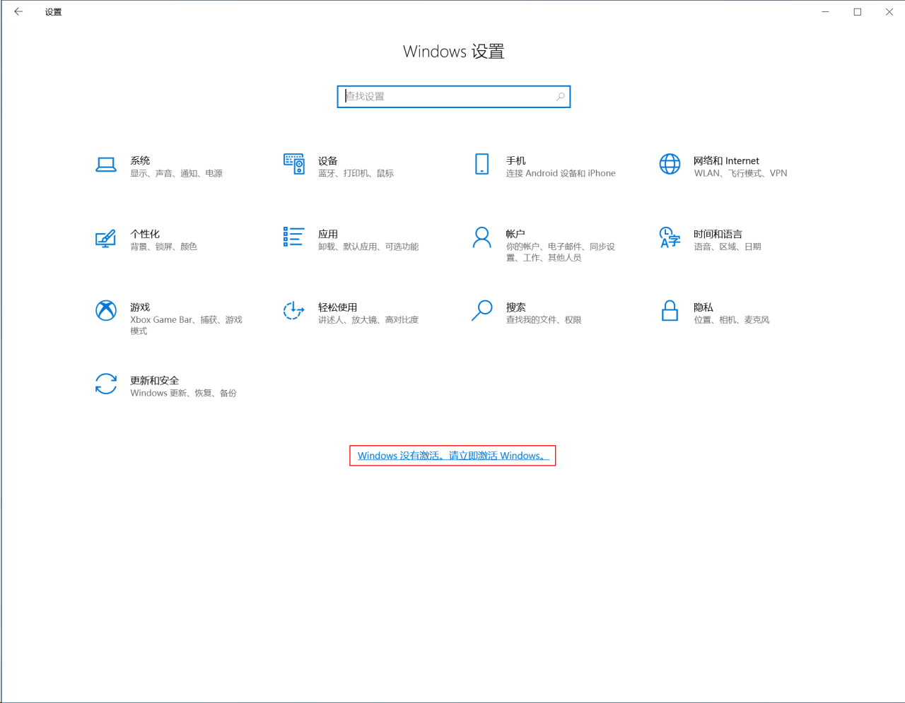Screen dimensions: 905x703
Task: Click the WLAN、飞行模式、VPN description
Action: (x=740, y=173)
